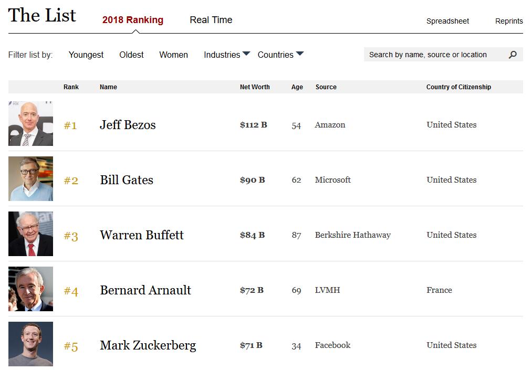Screen dimensions: 531x370
Task: Filter list to show Women
Action: pyautogui.click(x=173, y=55)
